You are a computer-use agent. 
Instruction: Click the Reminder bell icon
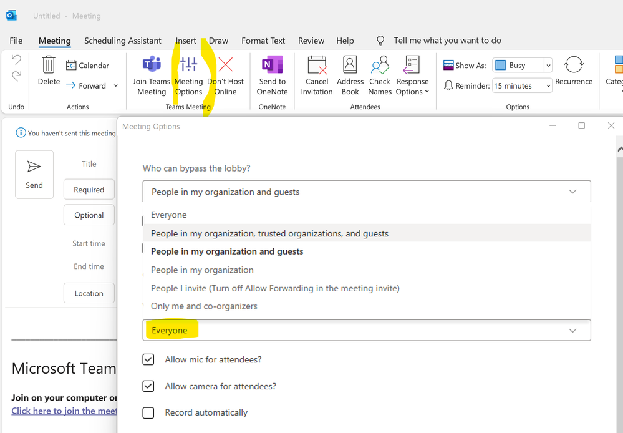448,85
